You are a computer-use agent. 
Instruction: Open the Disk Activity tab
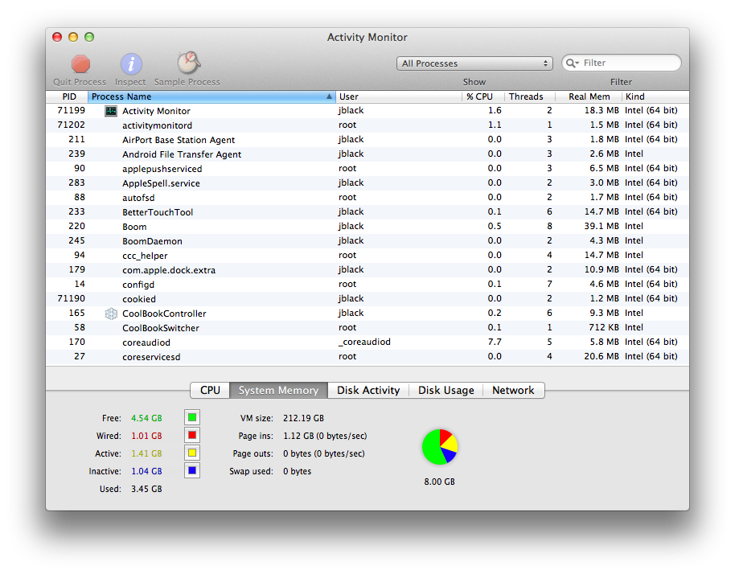[368, 391]
